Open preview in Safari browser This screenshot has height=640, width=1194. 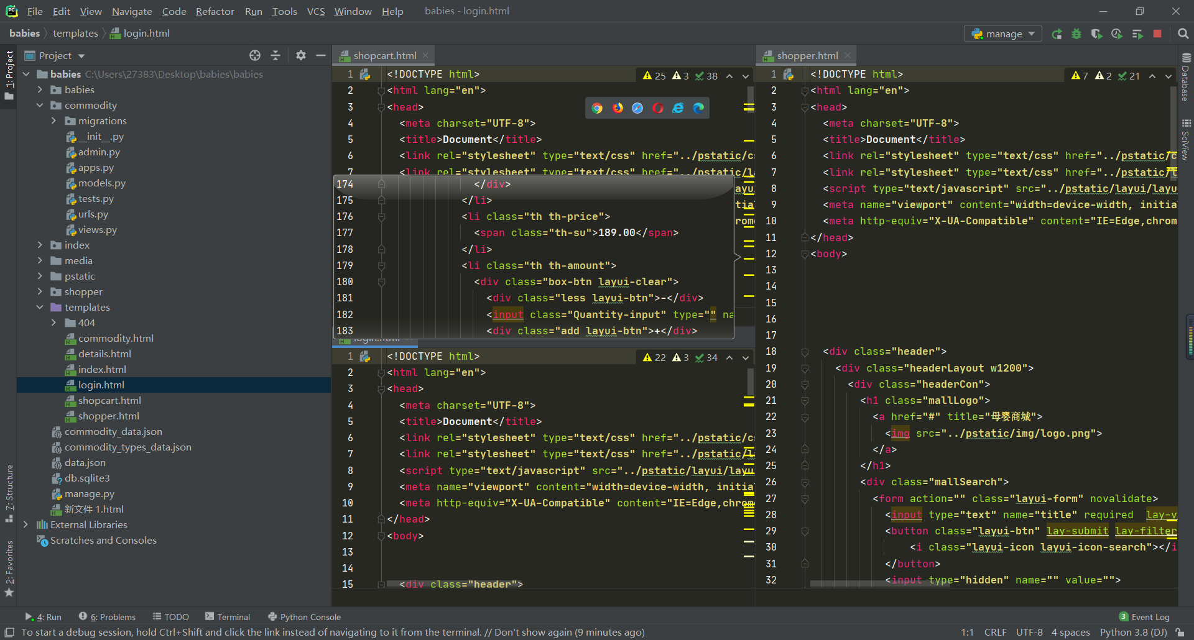[637, 108]
